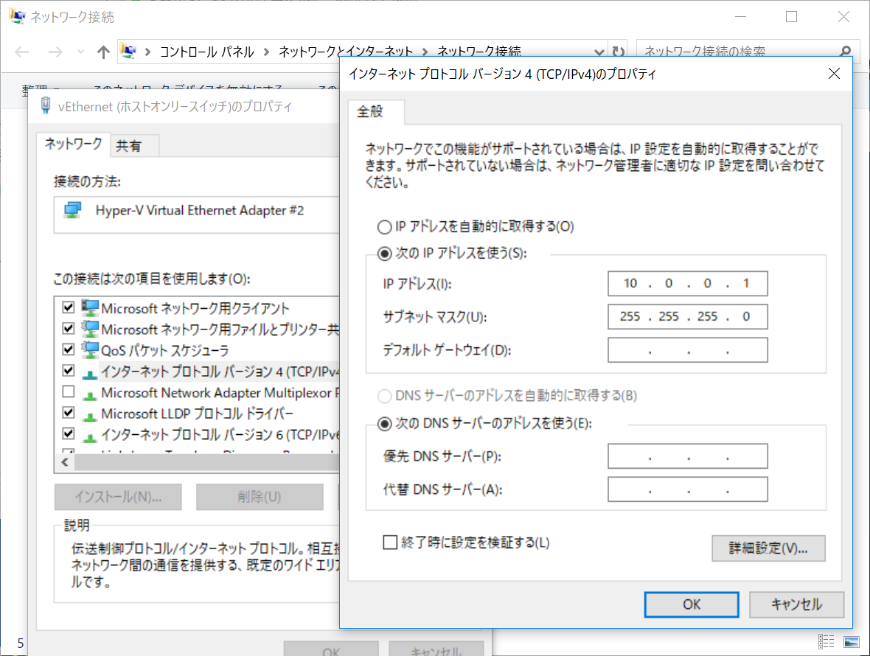Screen dimensions: 870x656
Task: Enable 終了時に設定を検証する checkbox
Action: 390,543
